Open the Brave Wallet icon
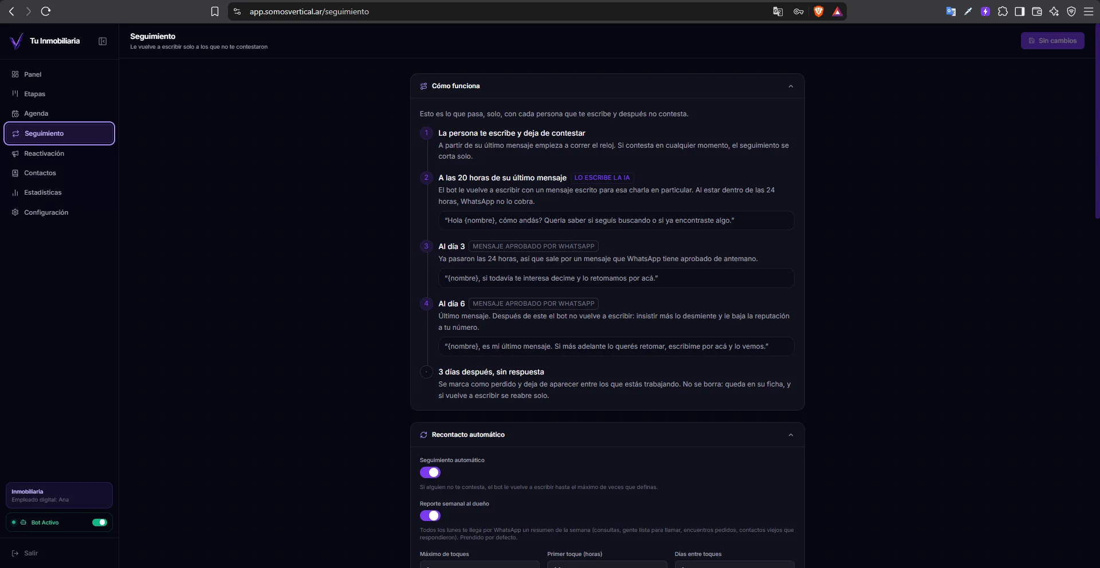Screen dimensions: 1100x568 point(1037,11)
